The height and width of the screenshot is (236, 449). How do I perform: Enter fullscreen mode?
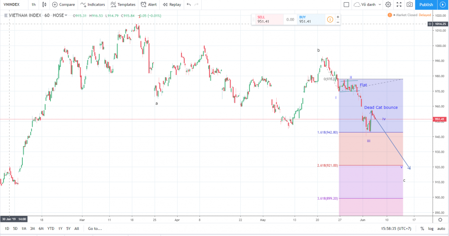[x=399, y=4]
